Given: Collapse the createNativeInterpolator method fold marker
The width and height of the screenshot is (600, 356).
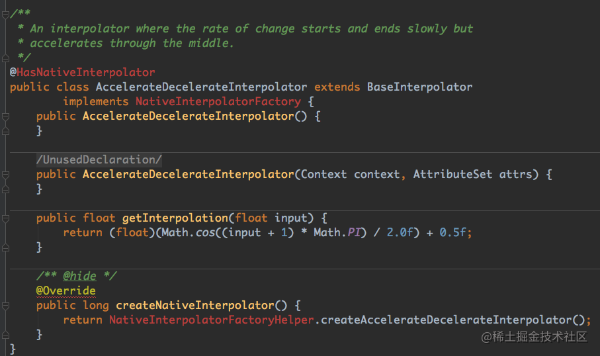Looking at the screenshot, I should 5,306.
